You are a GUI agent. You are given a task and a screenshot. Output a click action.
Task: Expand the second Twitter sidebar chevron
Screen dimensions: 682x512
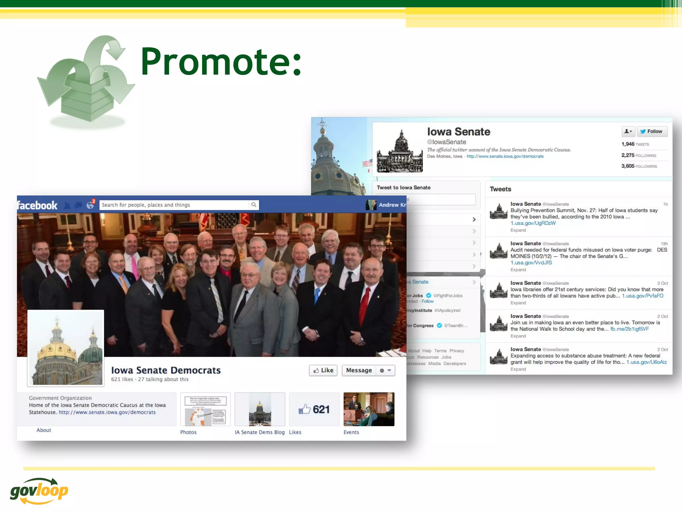point(474,231)
